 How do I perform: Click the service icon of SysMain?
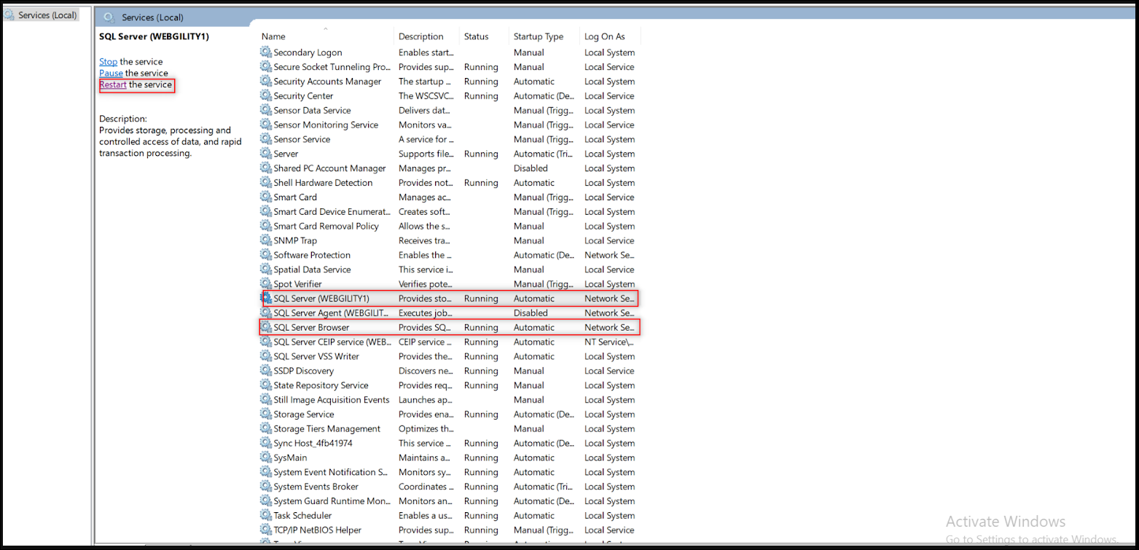(x=266, y=457)
